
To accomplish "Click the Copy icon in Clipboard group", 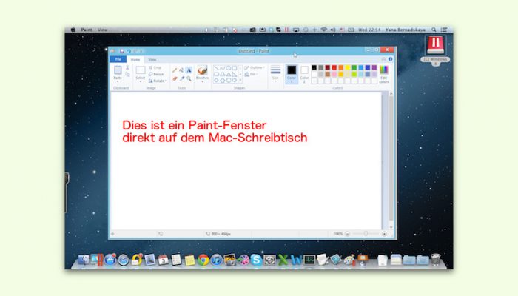I will (x=127, y=74).
